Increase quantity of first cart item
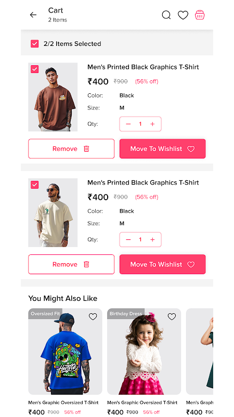 (152, 124)
